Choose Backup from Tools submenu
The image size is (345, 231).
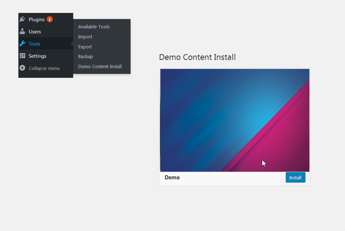tap(86, 56)
